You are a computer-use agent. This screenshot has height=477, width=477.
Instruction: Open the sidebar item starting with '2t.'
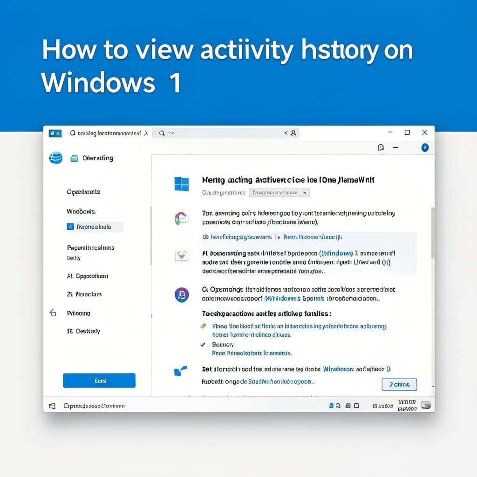tap(84, 294)
